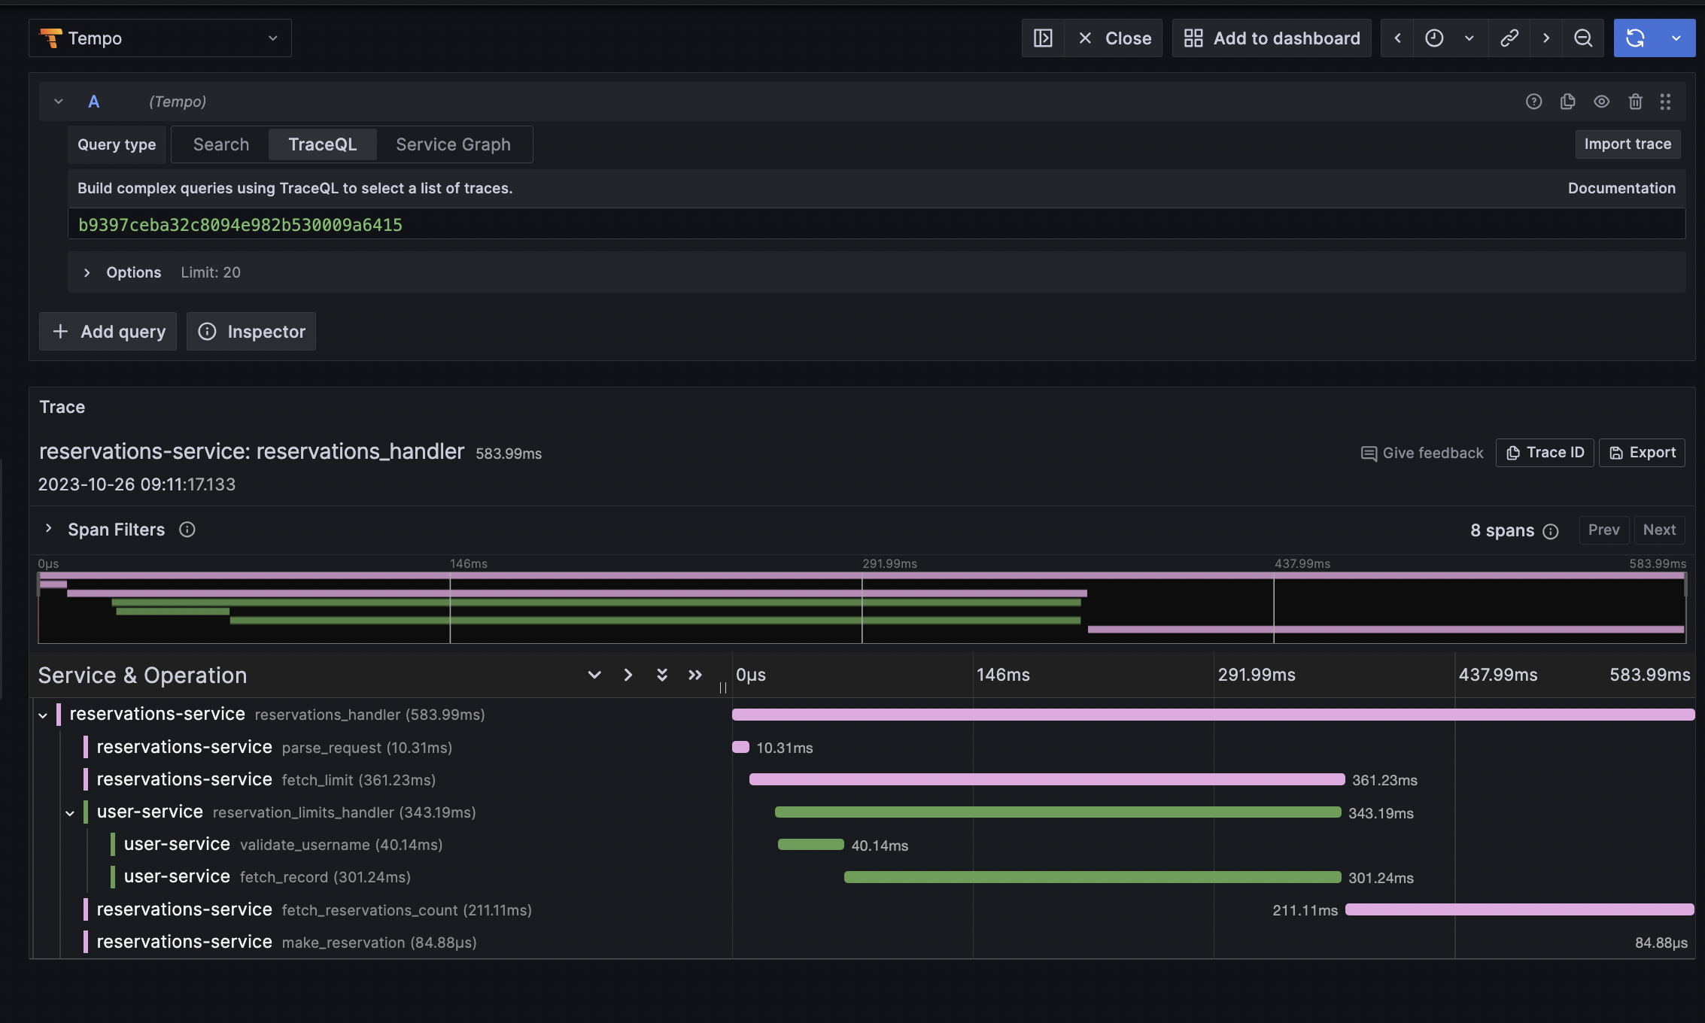Click the refresh query button icon
This screenshot has width=1705, height=1023.
(x=1635, y=38)
